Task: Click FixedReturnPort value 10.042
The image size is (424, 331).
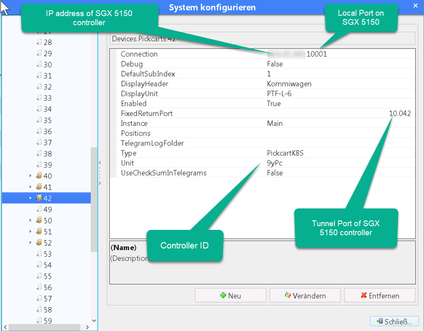Action: [400, 113]
